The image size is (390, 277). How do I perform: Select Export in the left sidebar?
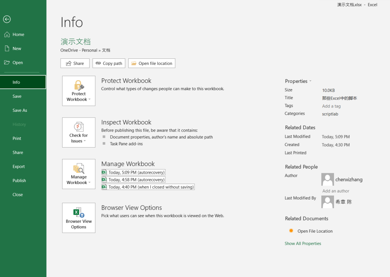(19, 167)
